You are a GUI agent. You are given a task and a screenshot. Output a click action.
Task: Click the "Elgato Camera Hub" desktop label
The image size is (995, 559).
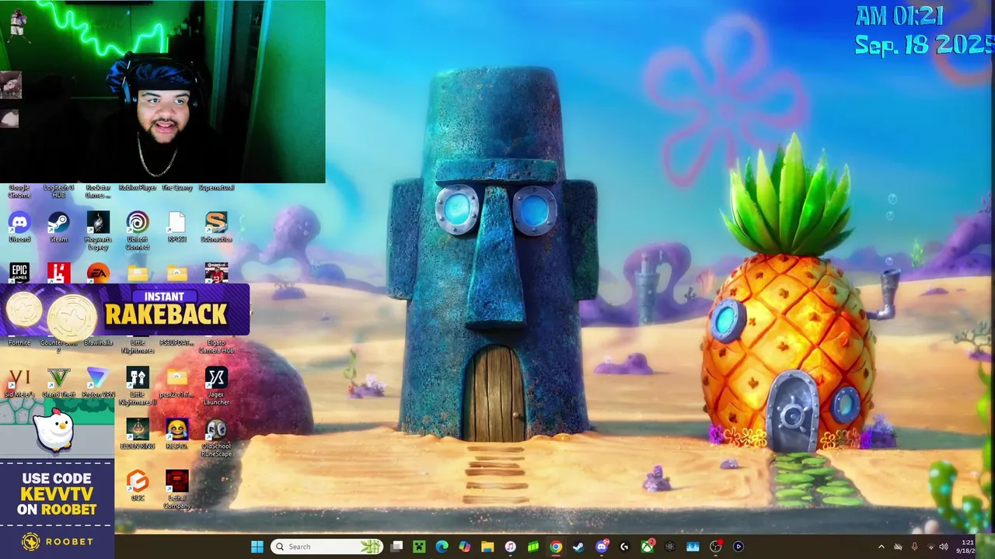(x=216, y=346)
